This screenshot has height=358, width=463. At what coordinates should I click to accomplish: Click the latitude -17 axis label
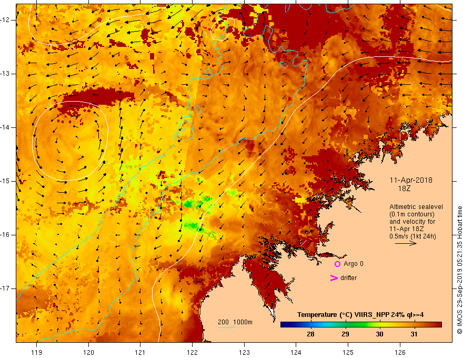point(5,289)
